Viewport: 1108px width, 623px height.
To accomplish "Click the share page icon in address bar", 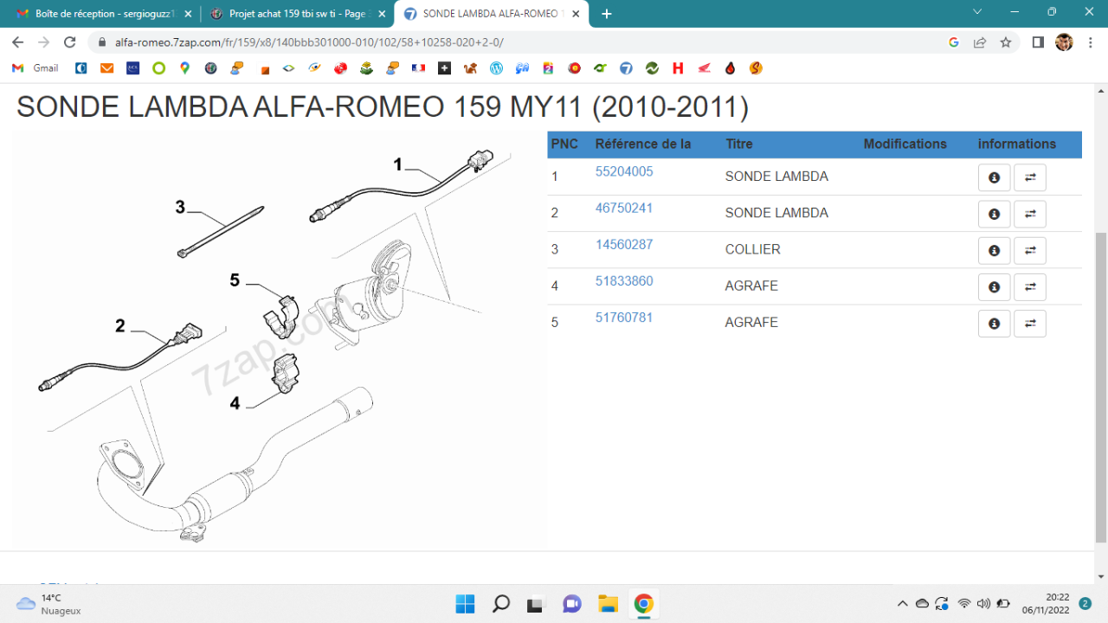I will click(979, 42).
